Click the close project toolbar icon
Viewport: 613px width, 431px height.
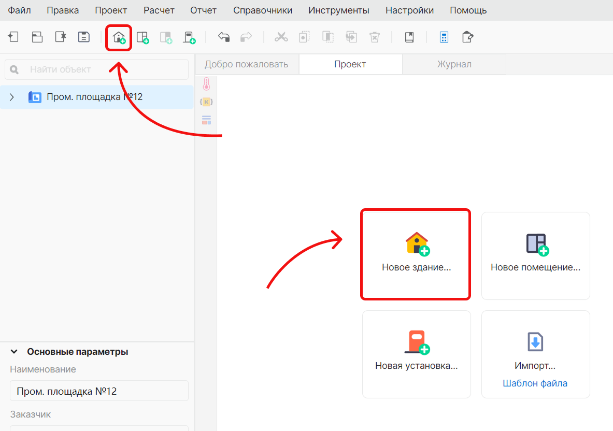61,37
